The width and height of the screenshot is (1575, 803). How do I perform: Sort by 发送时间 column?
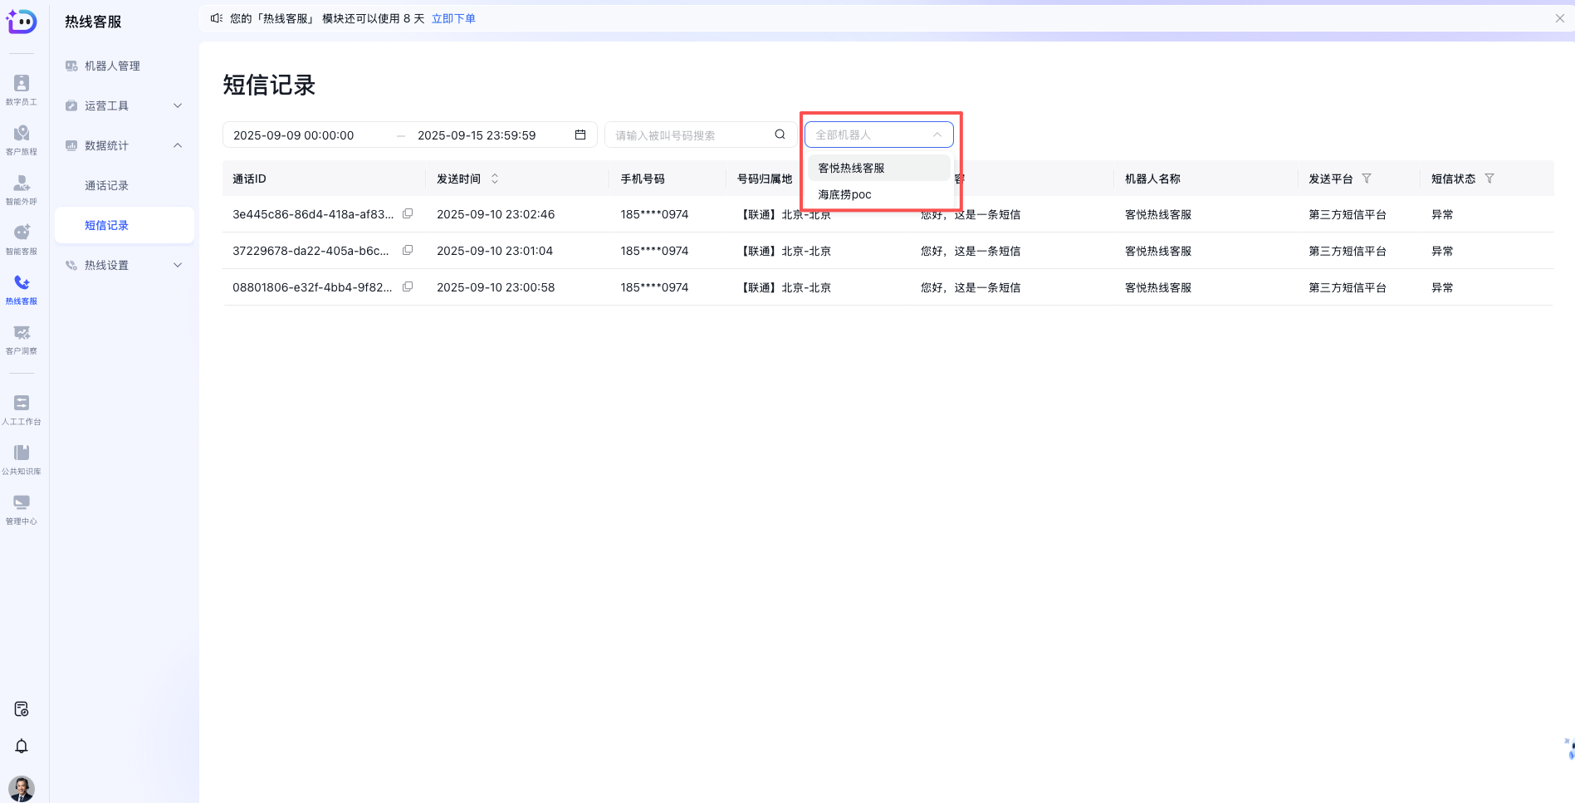click(x=495, y=179)
